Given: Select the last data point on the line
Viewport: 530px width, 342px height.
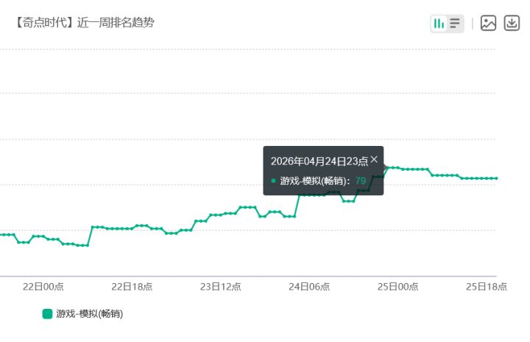Looking at the screenshot, I should (x=497, y=178).
